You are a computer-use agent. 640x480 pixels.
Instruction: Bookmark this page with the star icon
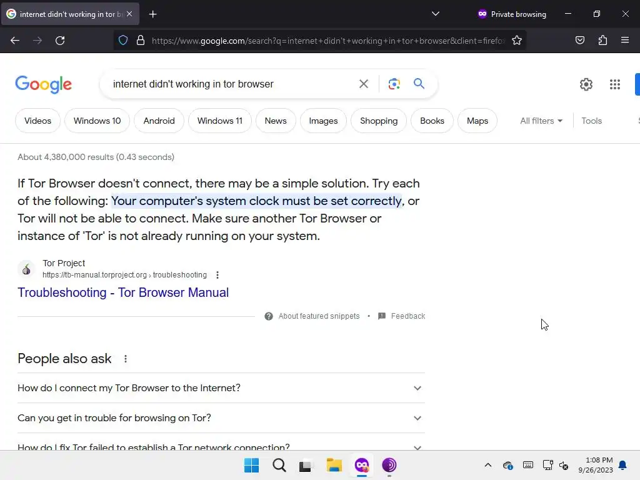click(517, 41)
